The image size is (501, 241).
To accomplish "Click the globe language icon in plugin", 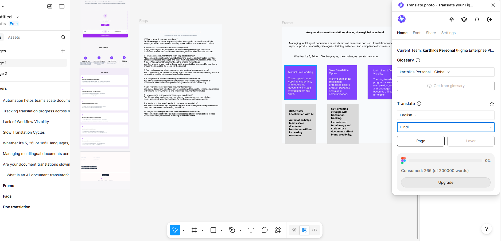I will (452, 19).
